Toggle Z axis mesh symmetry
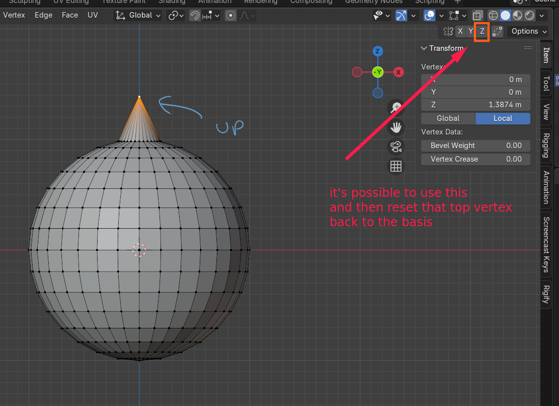This screenshot has height=406, width=559. click(482, 31)
